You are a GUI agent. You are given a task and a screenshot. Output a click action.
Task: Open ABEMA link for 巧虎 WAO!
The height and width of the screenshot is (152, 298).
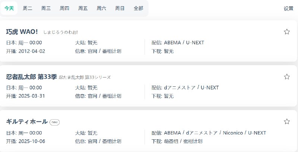(x=172, y=42)
